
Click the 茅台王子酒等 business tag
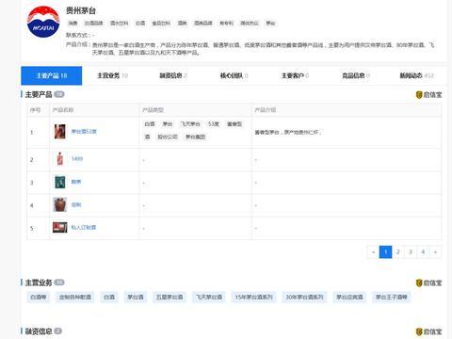pyautogui.click(x=392, y=297)
